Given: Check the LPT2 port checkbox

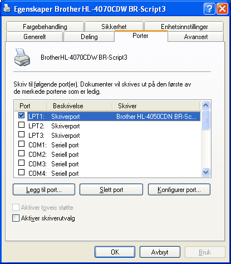Looking at the screenshot, I should pos(22,124).
